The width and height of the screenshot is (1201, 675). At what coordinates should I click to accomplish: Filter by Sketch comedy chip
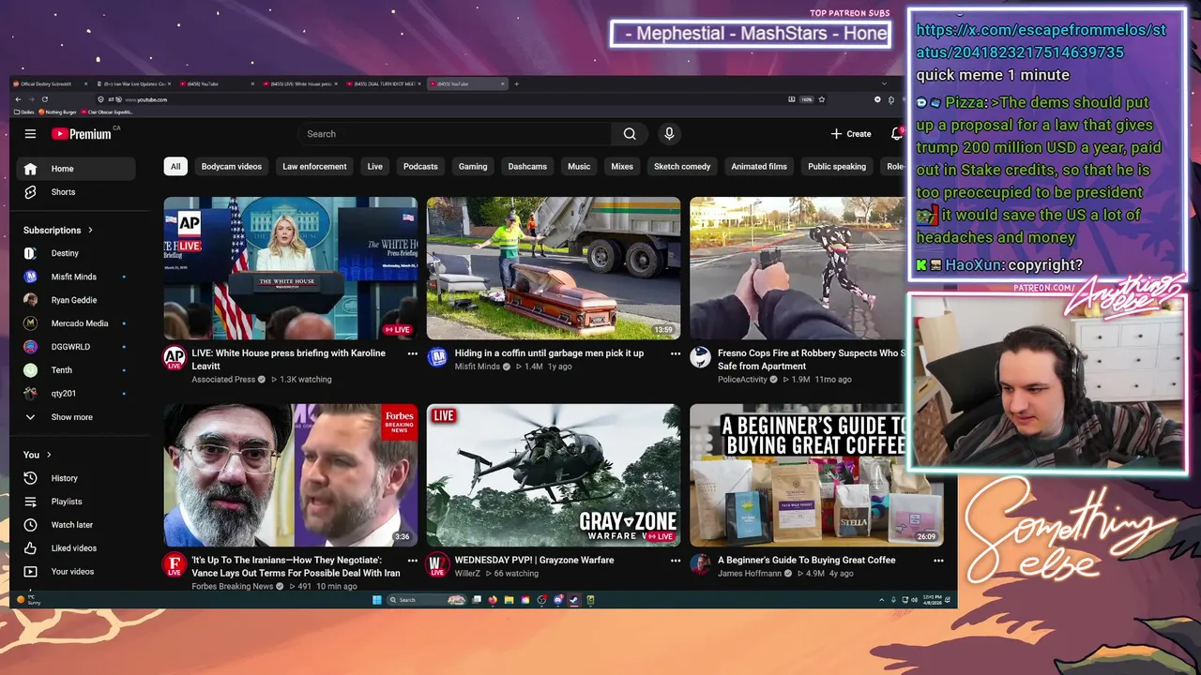tap(682, 167)
